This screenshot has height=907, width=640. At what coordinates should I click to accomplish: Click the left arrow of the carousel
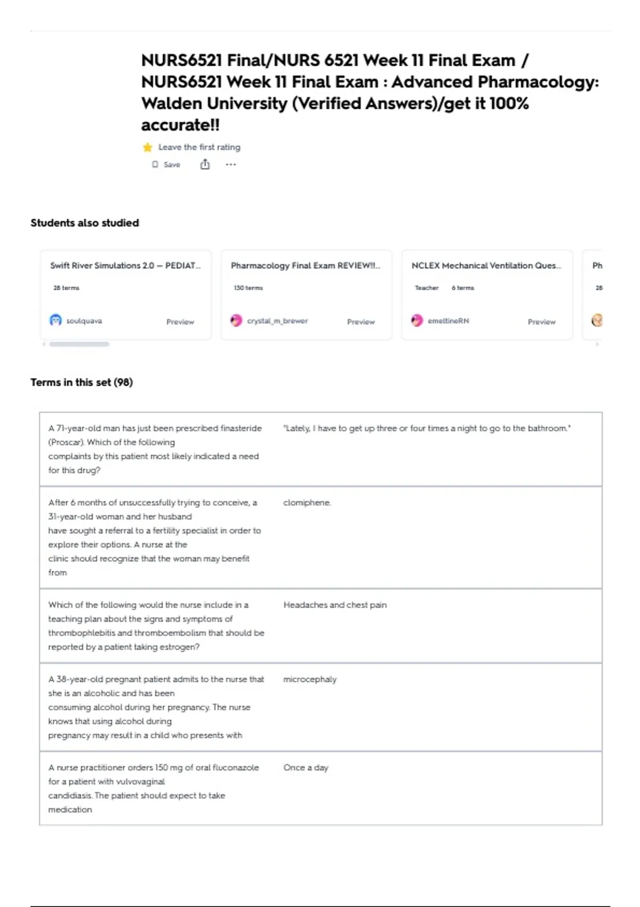point(44,344)
